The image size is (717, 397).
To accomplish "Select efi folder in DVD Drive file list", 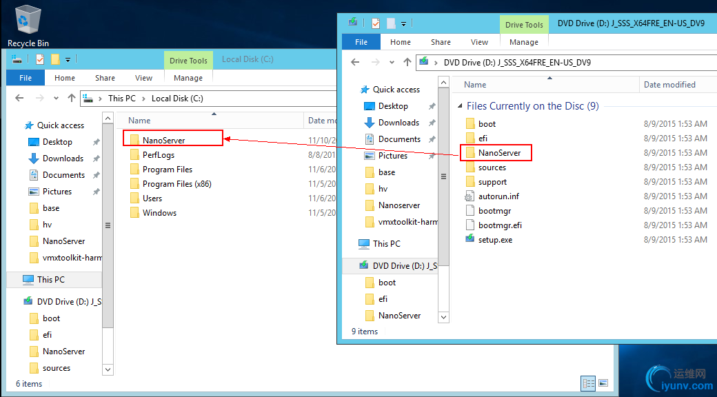I will tap(483, 138).
